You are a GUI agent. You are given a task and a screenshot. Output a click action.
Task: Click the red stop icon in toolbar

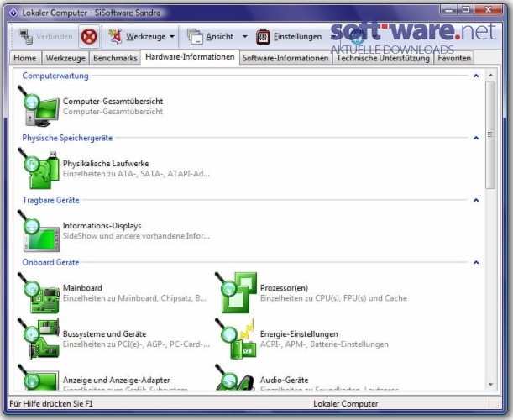(89, 36)
